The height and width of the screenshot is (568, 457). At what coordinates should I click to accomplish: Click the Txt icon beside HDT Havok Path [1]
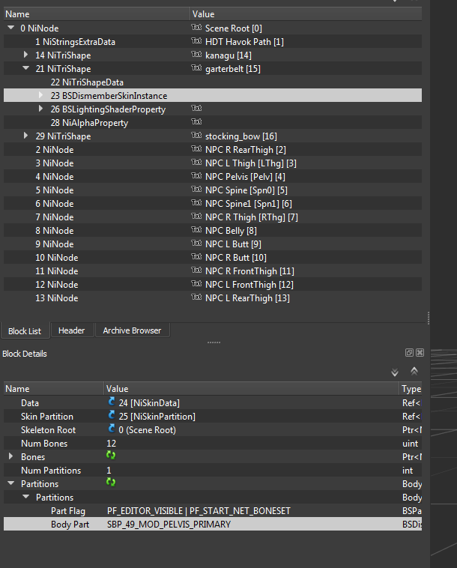[x=196, y=41]
